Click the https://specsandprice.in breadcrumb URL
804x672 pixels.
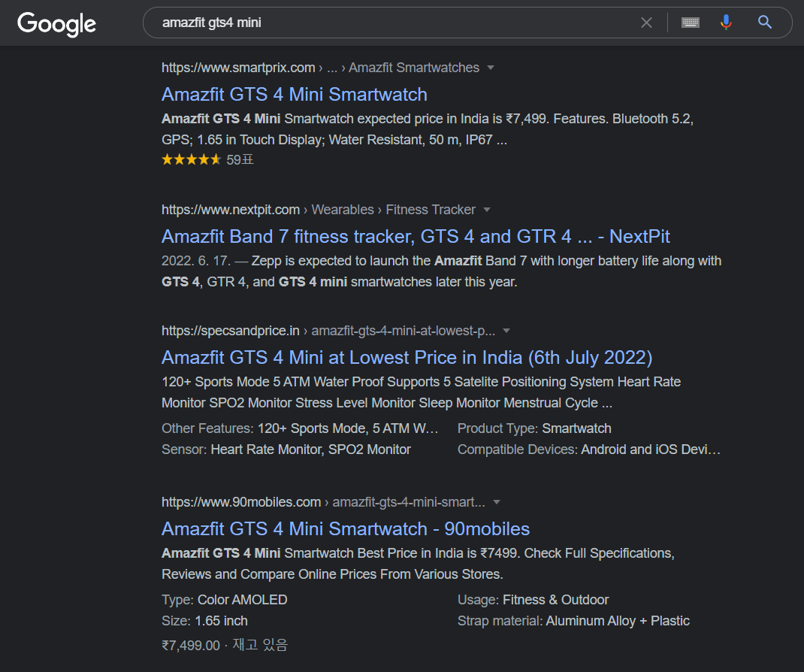pos(230,331)
